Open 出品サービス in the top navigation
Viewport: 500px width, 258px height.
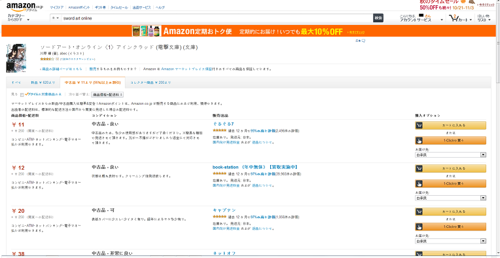(141, 7)
